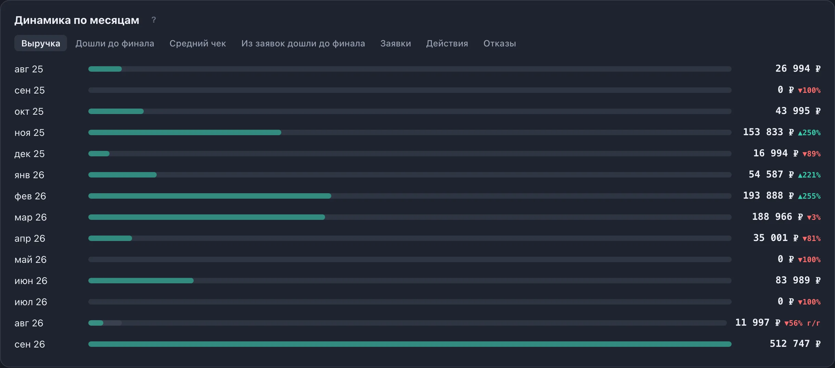Click the '35 001 ₽' value
The height and width of the screenshot is (368, 835).
(776, 238)
